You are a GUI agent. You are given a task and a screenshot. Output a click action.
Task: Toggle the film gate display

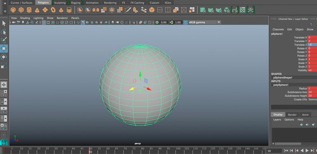(x=48, y=22)
